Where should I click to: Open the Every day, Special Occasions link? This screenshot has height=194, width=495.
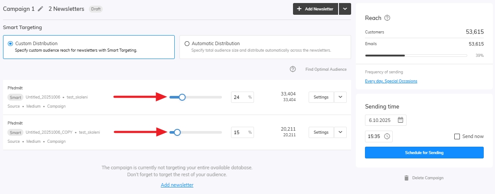(391, 81)
